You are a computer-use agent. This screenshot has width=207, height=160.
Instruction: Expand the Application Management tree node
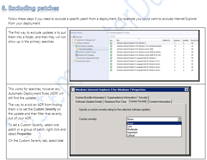pos(72,40)
